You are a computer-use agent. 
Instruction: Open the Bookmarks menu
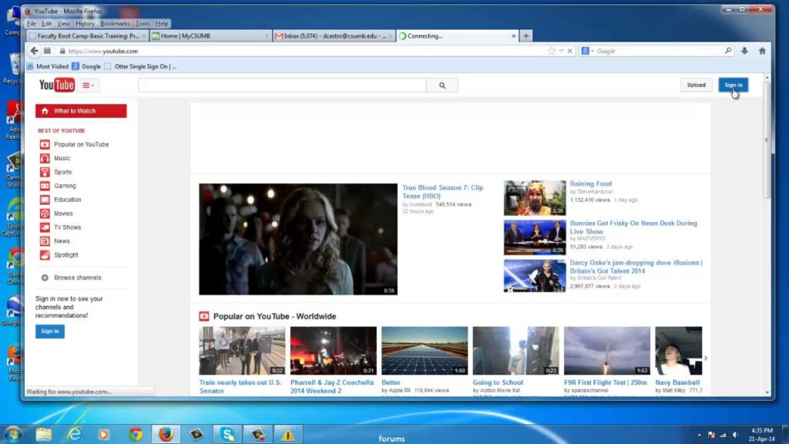point(115,24)
